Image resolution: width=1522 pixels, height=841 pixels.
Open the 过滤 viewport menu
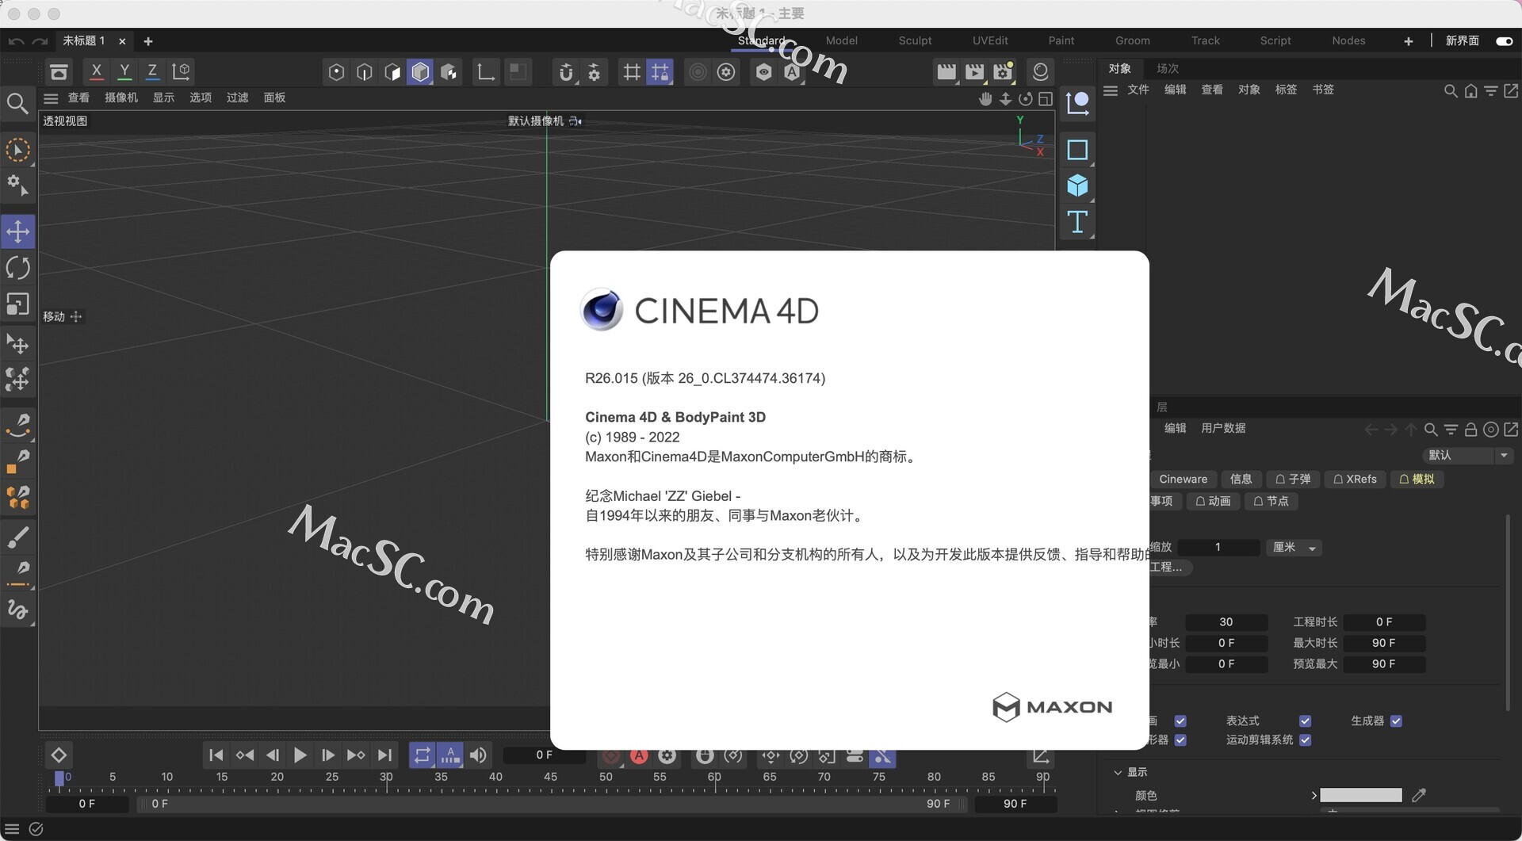click(237, 97)
